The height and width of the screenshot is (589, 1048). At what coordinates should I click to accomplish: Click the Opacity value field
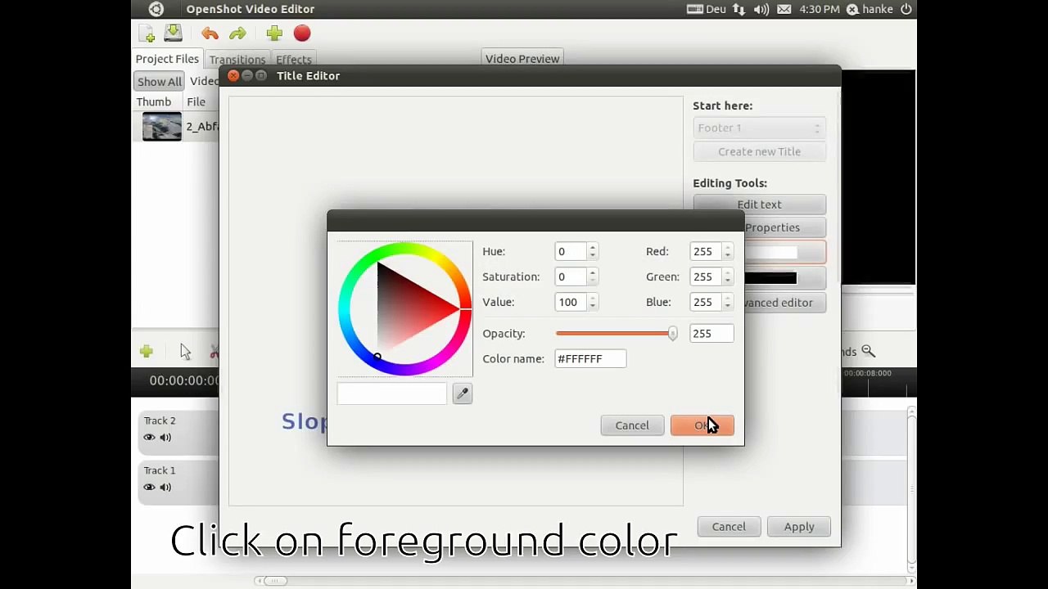[x=711, y=334]
